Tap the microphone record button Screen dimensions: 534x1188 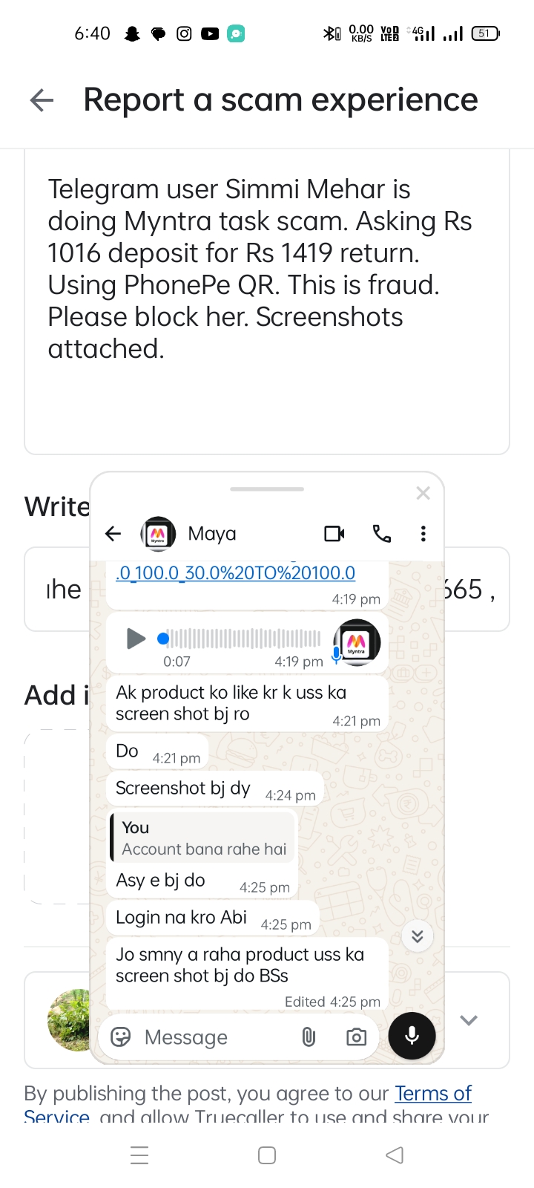click(x=412, y=1036)
